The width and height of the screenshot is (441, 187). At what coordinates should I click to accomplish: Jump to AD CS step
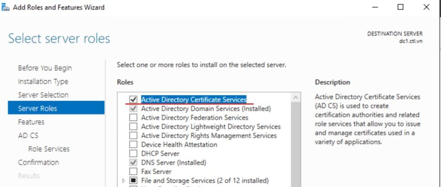click(x=28, y=136)
